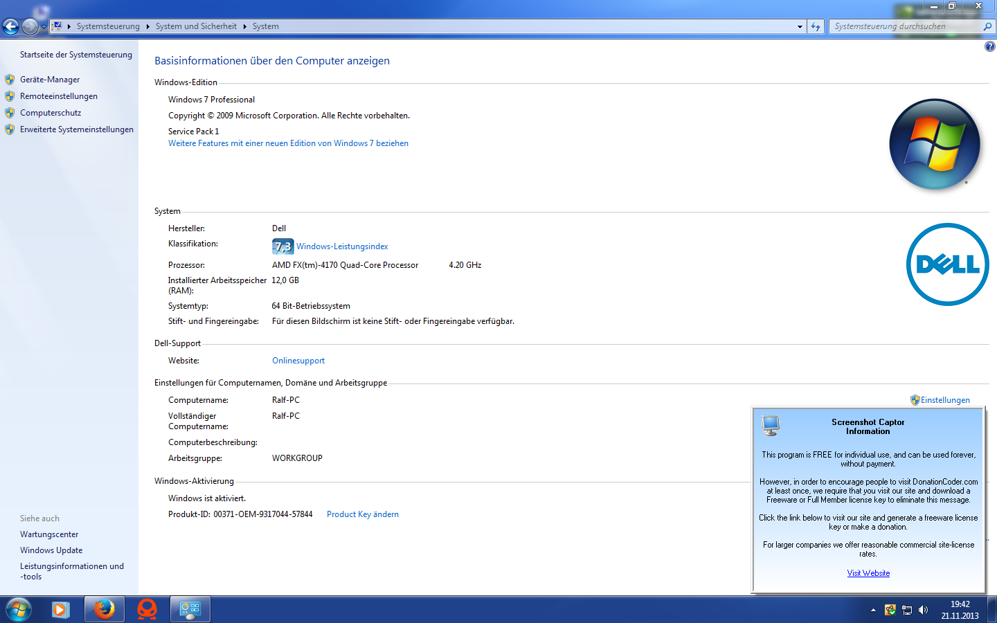Expand the arrow after System und Sicherheit

coord(244,26)
